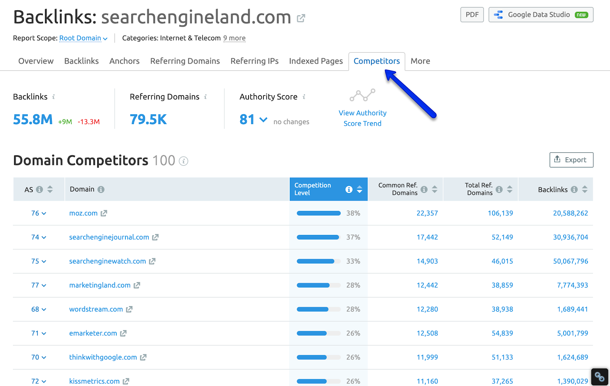This screenshot has height=386, width=610.
Task: Click the Common Ref. Domains info icon
Action: point(424,190)
